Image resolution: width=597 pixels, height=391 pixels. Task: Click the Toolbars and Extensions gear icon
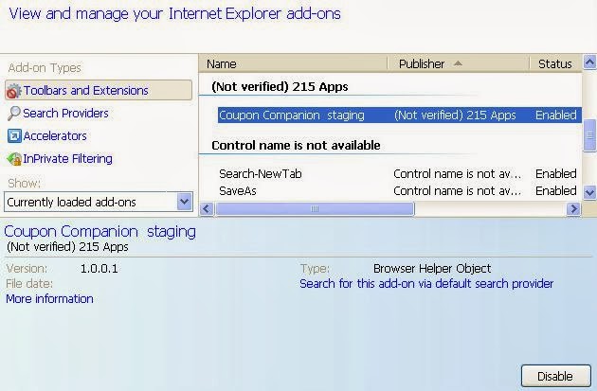click(x=13, y=91)
